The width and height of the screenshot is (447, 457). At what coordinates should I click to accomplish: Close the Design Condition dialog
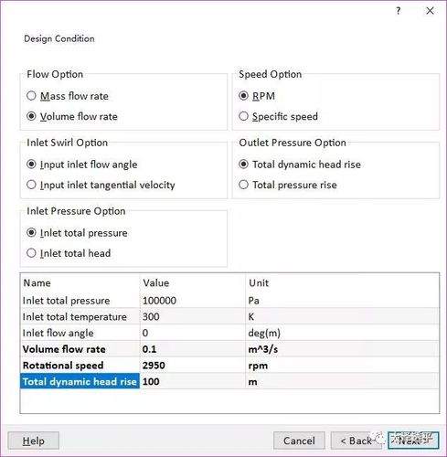pos(430,11)
